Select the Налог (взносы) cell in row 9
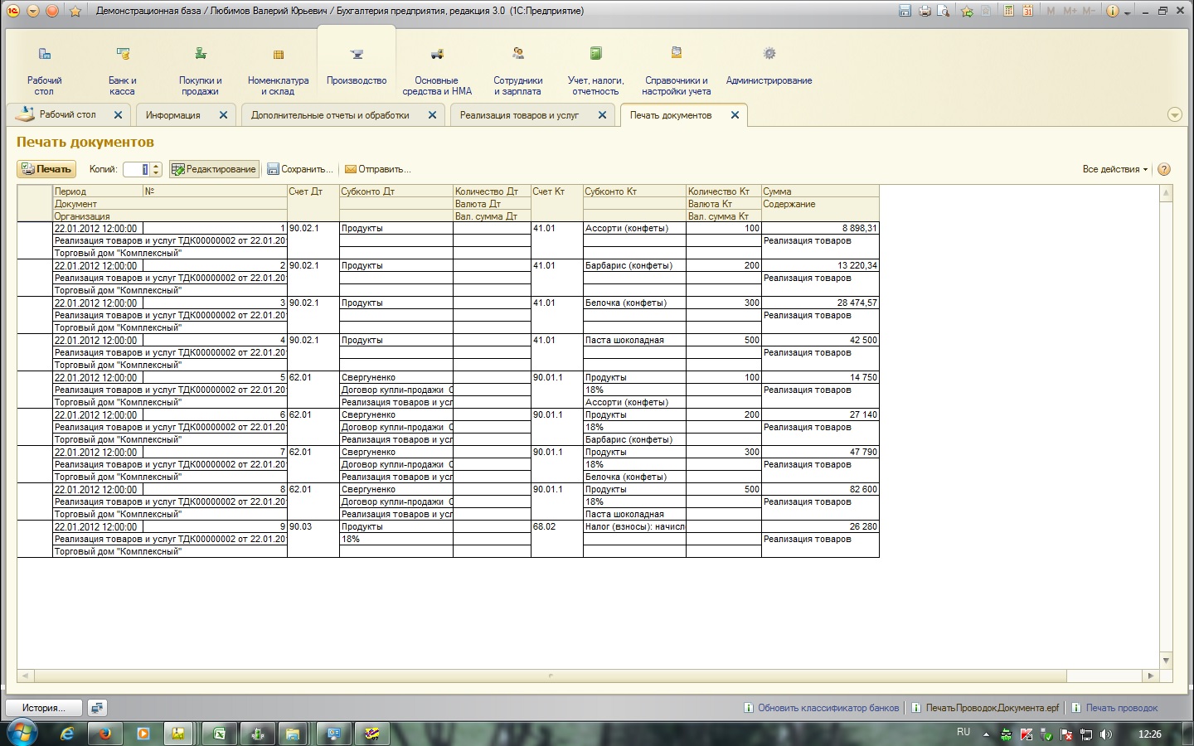The width and height of the screenshot is (1194, 746). tap(635, 526)
